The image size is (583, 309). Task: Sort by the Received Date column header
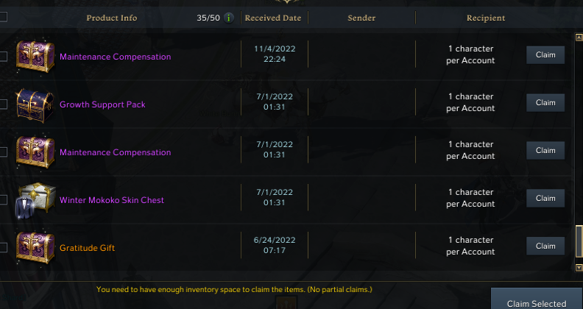point(273,18)
